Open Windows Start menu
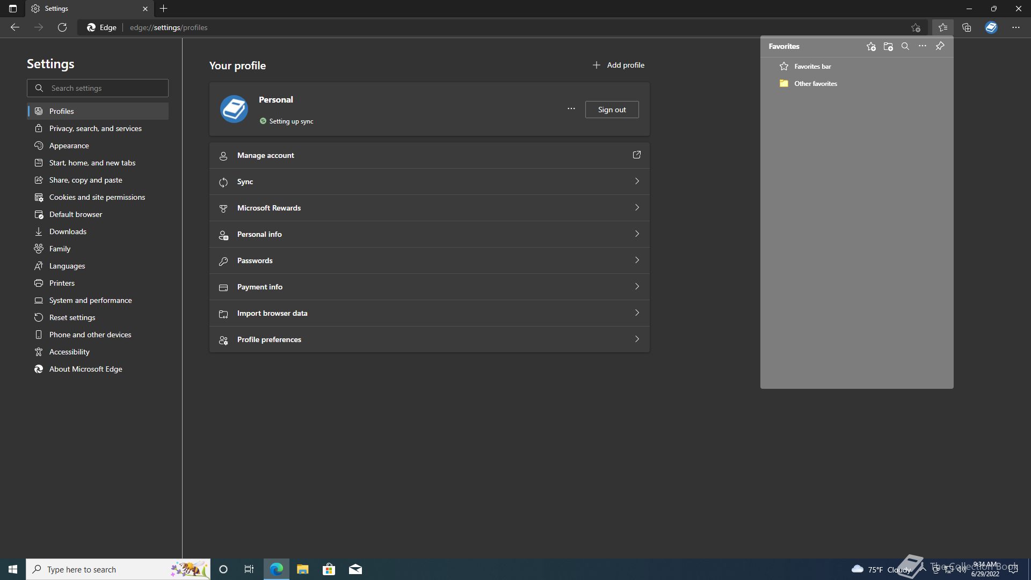 13,569
